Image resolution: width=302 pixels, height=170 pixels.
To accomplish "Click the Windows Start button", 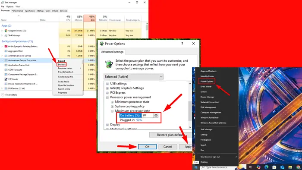I will [x=196, y=167].
